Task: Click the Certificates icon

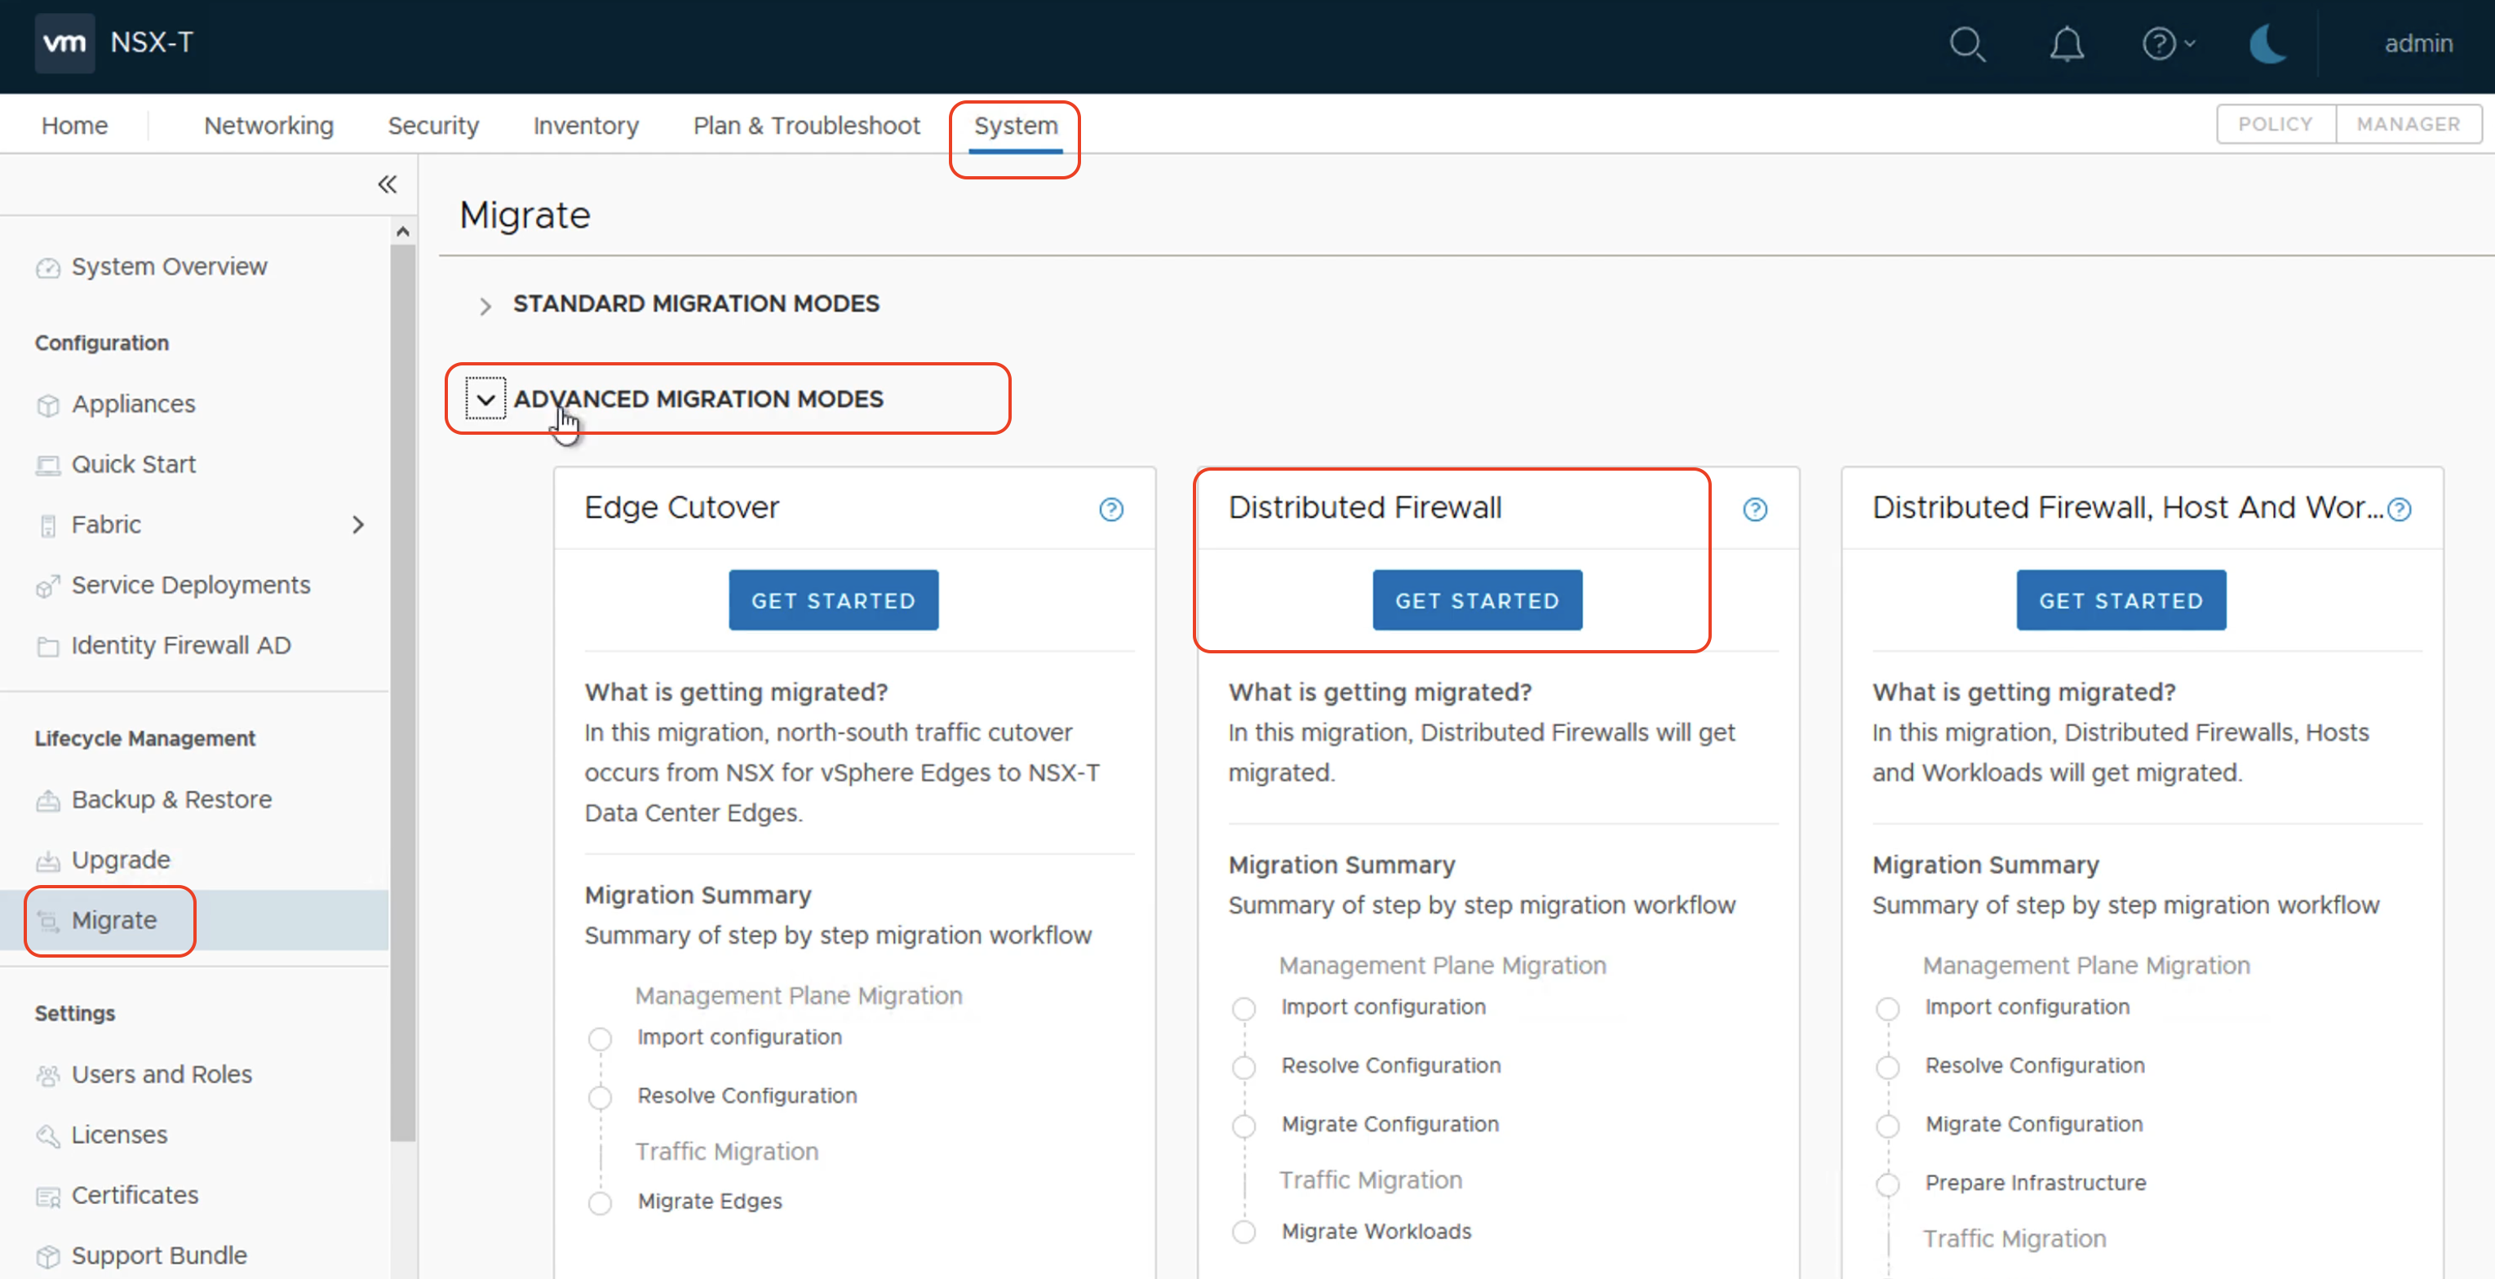Action: click(47, 1197)
